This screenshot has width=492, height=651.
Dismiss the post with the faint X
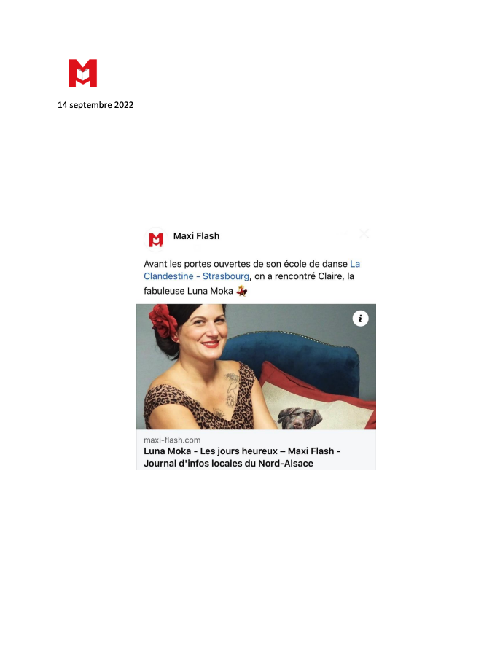click(364, 233)
